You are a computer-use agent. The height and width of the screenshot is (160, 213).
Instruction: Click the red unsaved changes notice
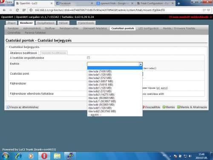coord(190,17)
